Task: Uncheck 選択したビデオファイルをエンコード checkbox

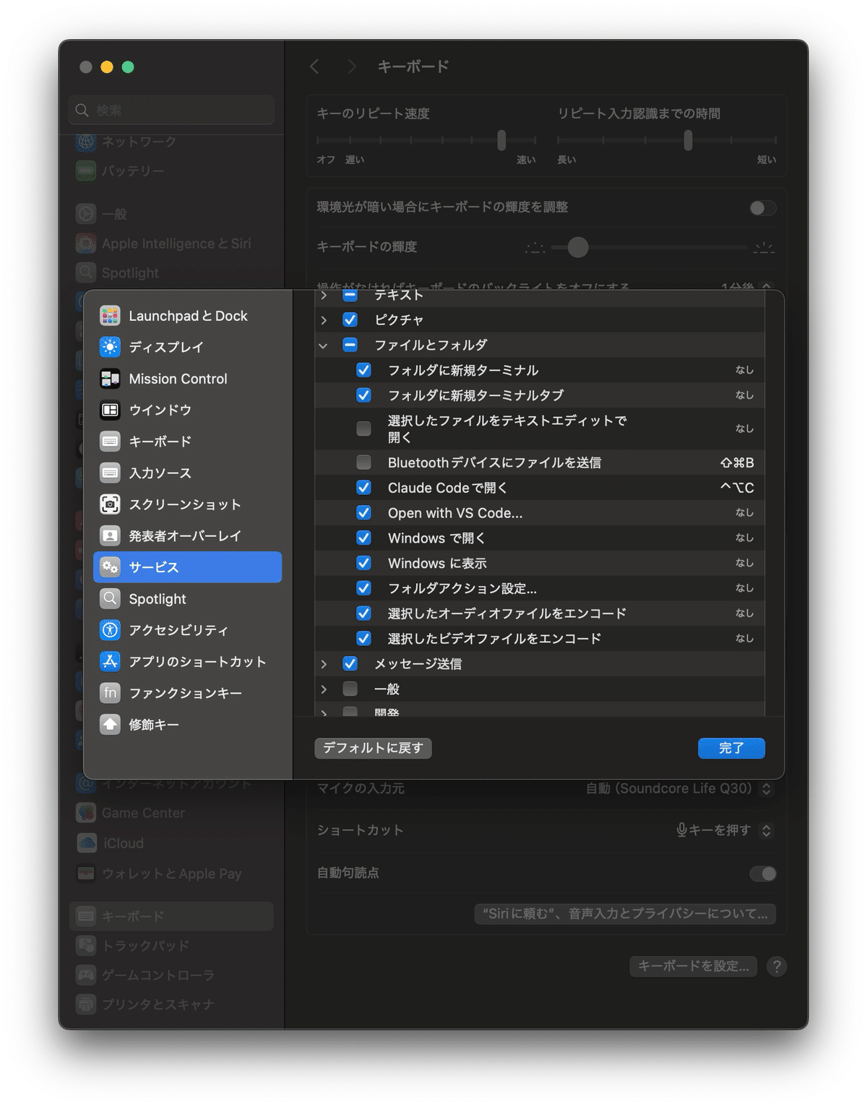Action: [364, 639]
